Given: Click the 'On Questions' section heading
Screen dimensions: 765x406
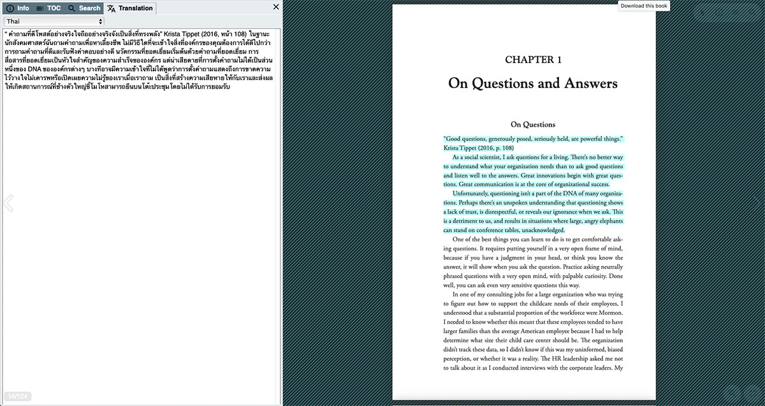Looking at the screenshot, I should tap(533, 124).
